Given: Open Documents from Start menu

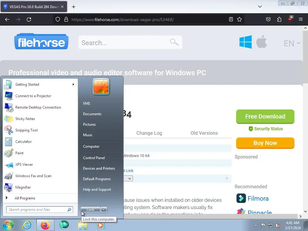Looking at the screenshot, I should (x=92, y=114).
